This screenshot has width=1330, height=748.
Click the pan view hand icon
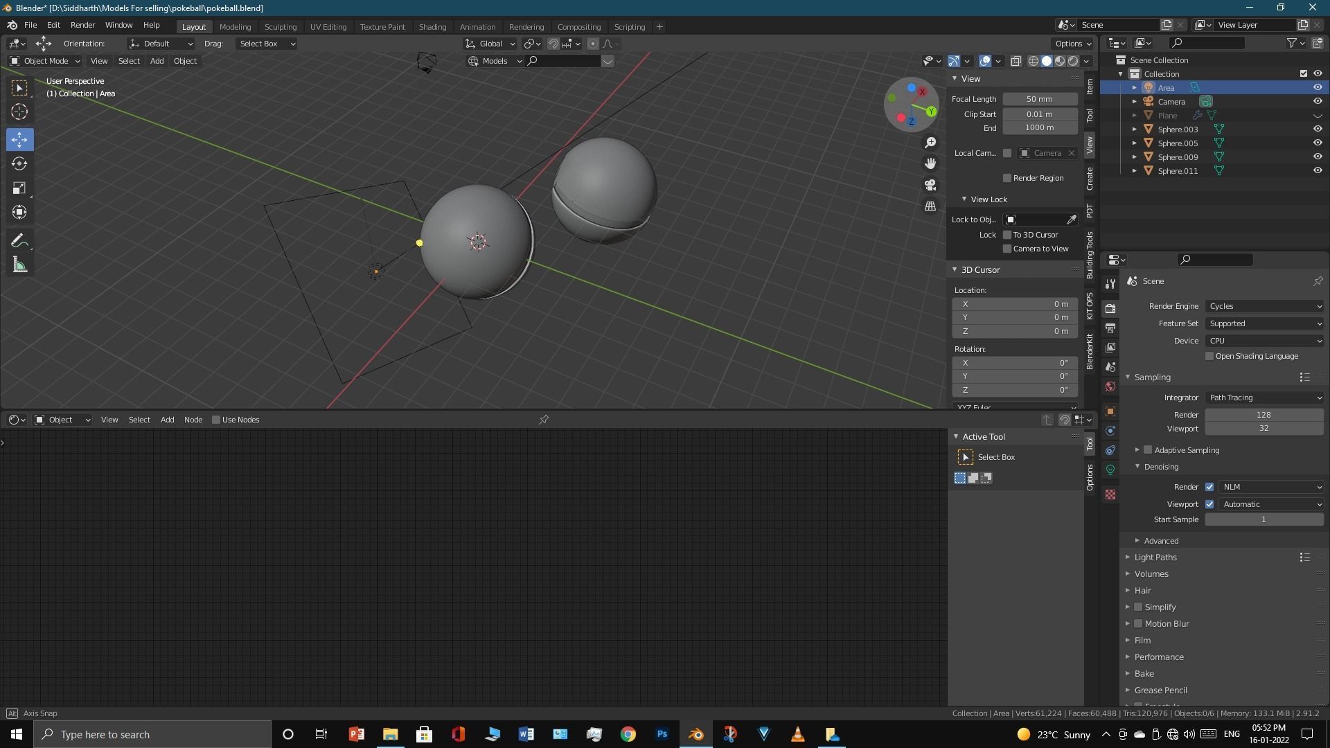[930, 163]
